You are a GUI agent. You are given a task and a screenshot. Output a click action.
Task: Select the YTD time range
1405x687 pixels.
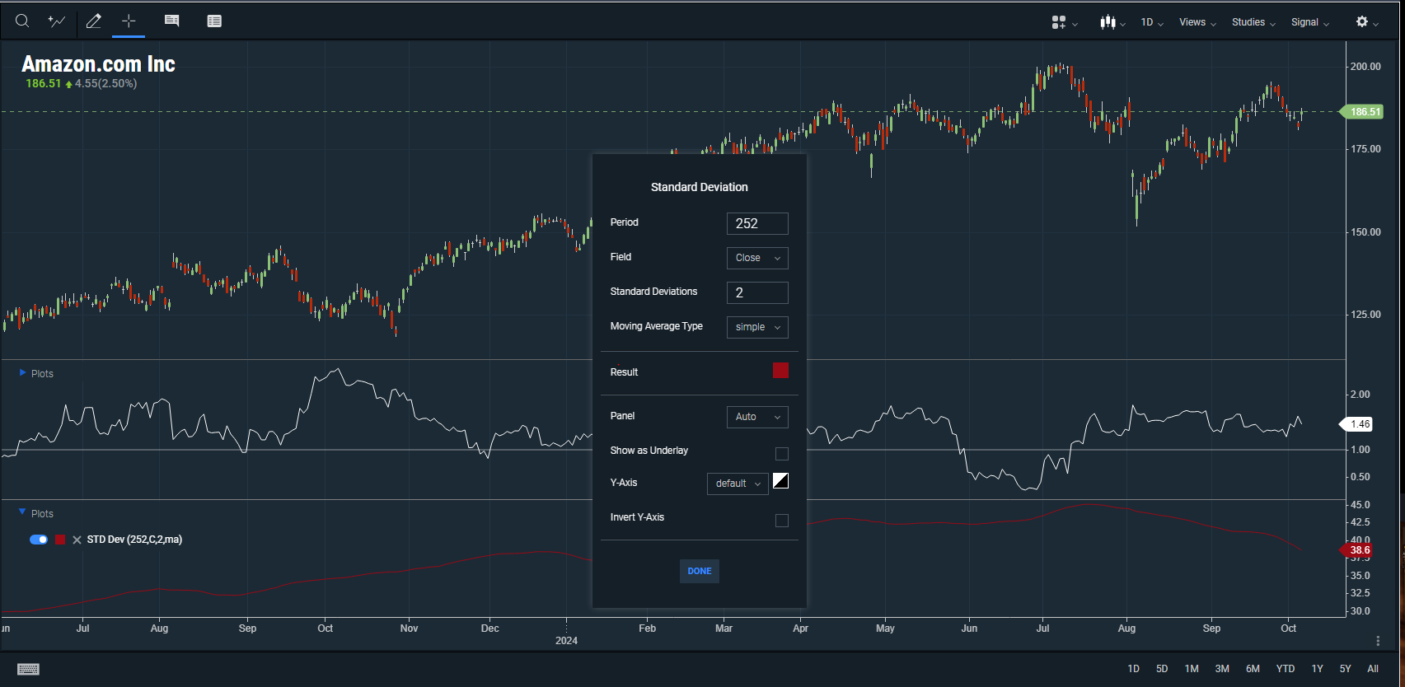click(1285, 669)
